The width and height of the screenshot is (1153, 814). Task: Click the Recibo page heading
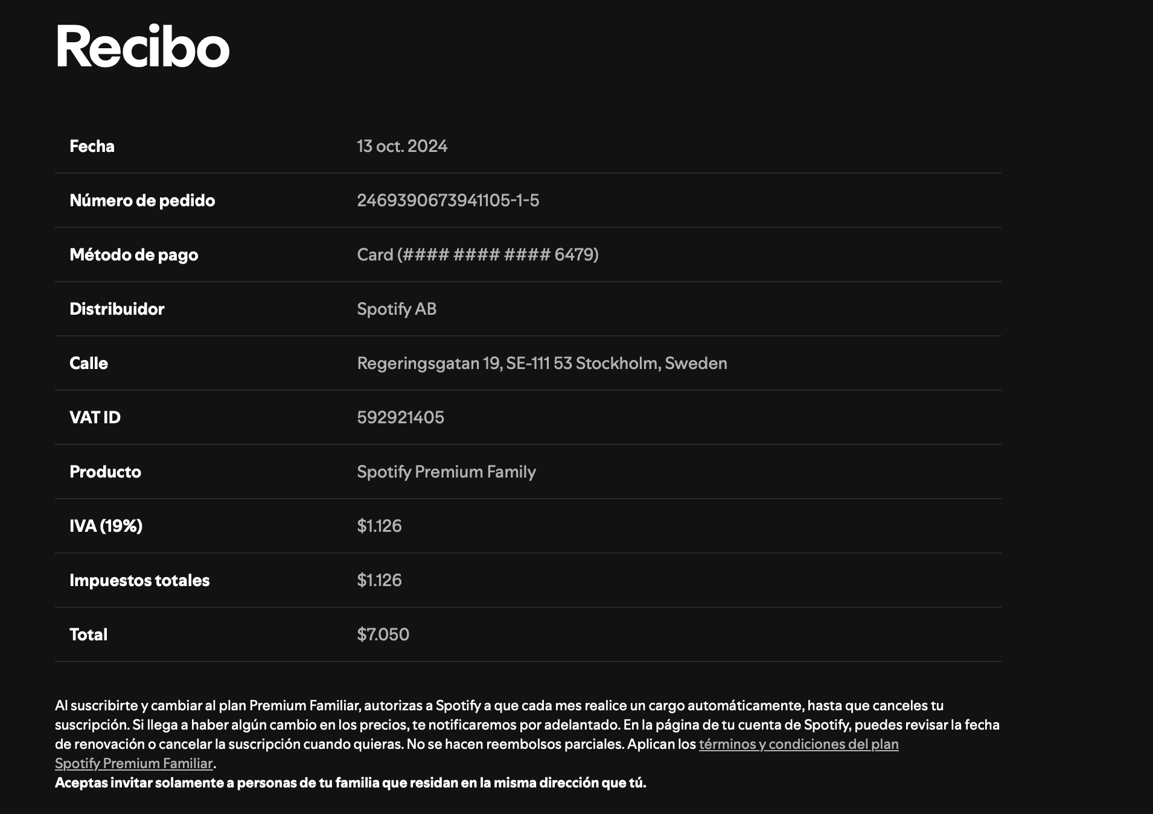142,46
